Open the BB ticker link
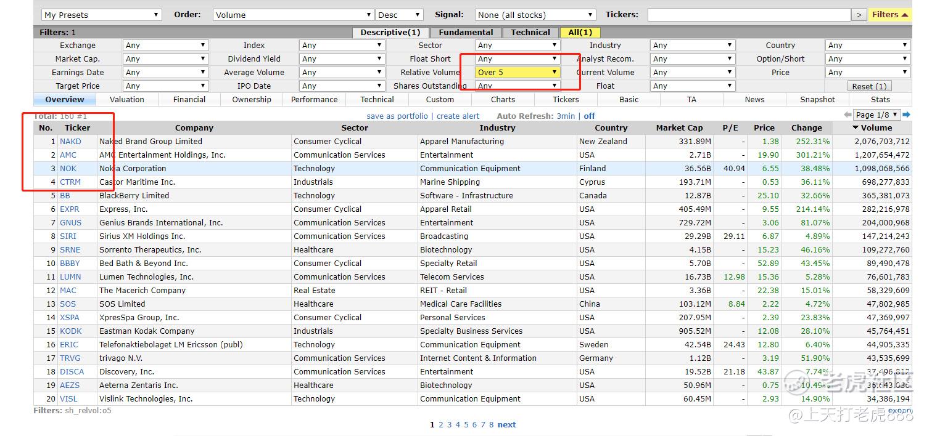932x436 pixels. pos(65,195)
